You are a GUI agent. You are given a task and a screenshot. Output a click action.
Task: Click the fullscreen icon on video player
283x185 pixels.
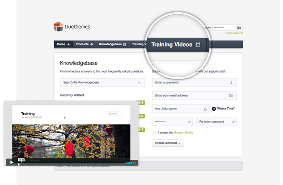coord(135,162)
